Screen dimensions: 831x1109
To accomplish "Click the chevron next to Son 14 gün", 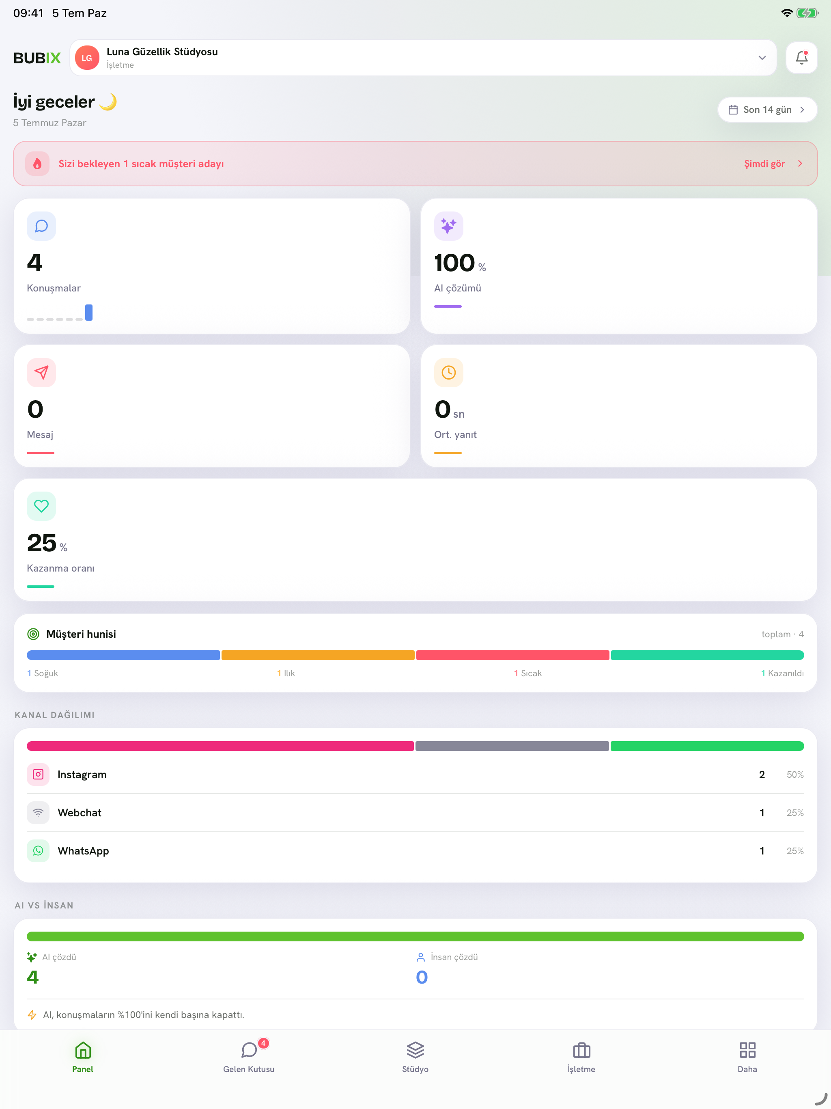I will point(802,110).
